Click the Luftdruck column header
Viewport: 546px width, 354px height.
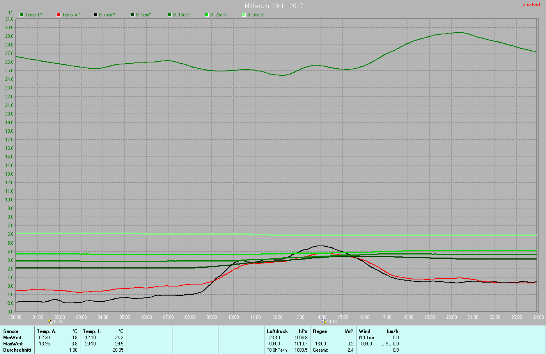[x=277, y=331]
